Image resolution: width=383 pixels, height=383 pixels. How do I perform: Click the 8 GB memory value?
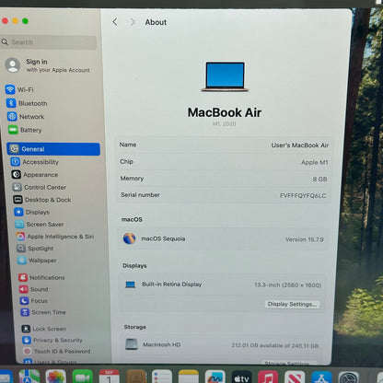(x=319, y=179)
